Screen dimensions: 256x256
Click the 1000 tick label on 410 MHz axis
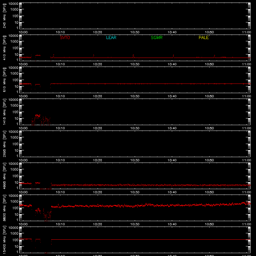(14, 41)
